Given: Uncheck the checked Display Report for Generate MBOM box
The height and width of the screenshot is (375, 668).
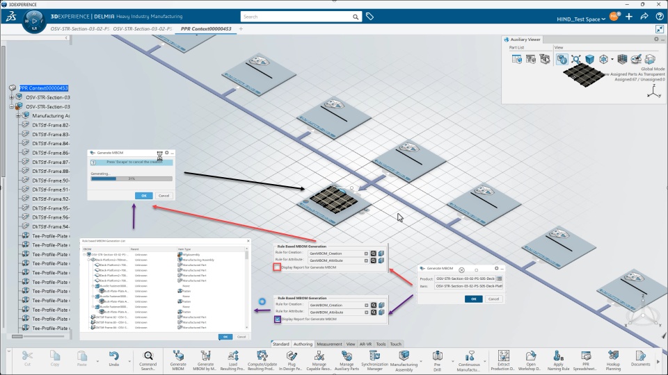Looking at the screenshot, I should (278, 319).
